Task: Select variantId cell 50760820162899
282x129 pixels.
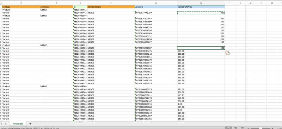Action: tap(156, 39)
